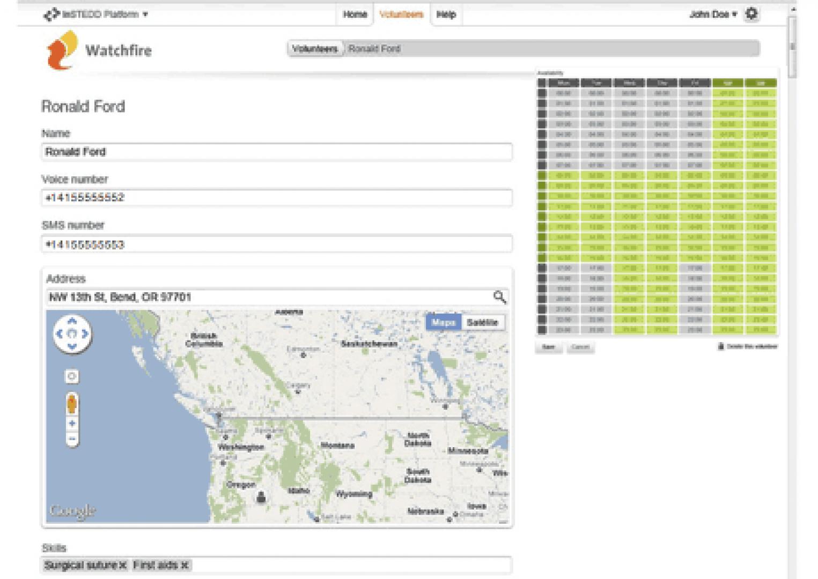Pan the map right with the arrow
818x579 pixels.
[x=85, y=334]
